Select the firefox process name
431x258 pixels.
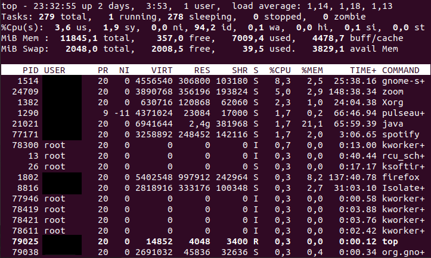[401, 177]
